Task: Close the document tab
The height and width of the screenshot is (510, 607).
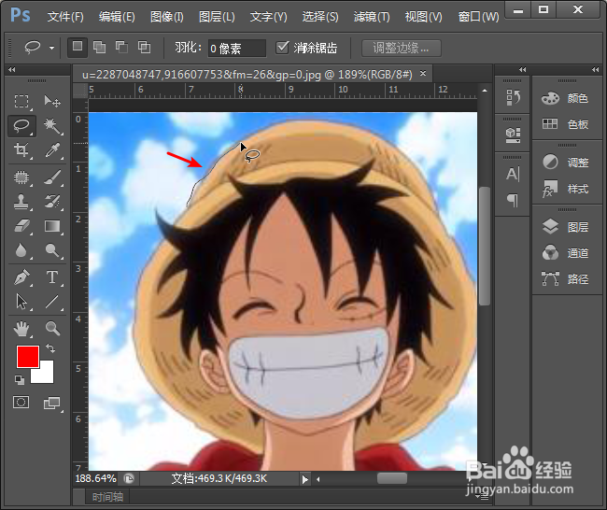Action: pos(423,73)
